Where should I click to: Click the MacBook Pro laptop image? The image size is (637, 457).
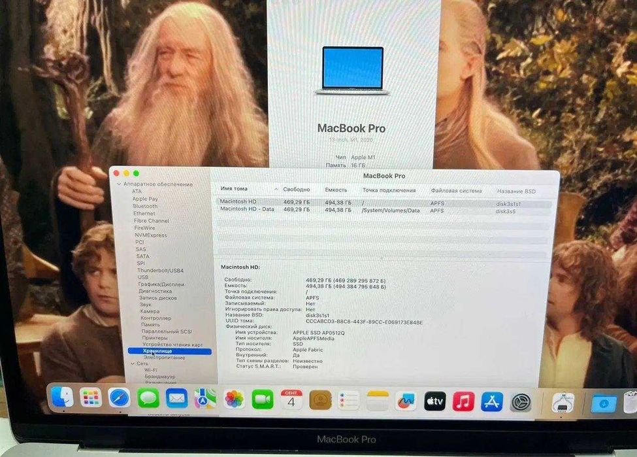coord(353,71)
